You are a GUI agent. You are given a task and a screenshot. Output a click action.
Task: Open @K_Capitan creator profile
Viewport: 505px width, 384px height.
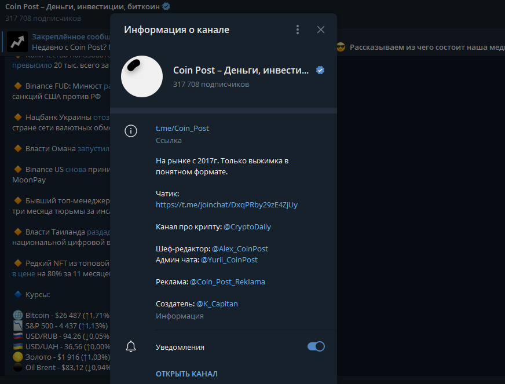pyautogui.click(x=217, y=303)
